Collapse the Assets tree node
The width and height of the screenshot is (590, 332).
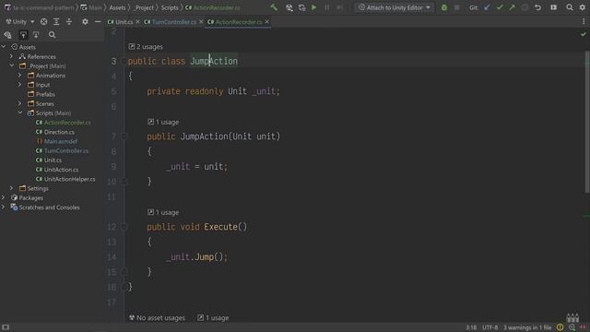click(x=4, y=47)
